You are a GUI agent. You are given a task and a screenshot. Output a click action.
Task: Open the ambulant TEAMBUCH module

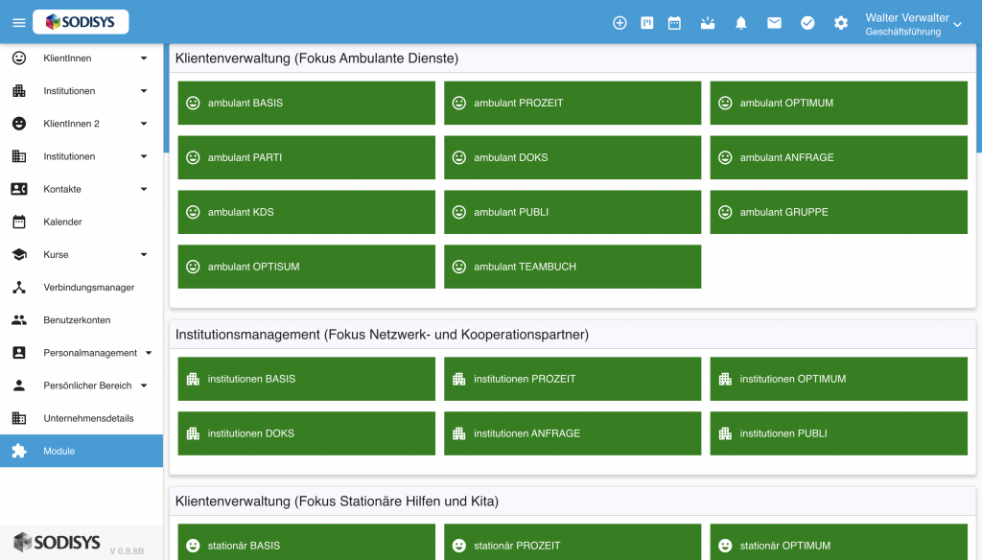[573, 267]
